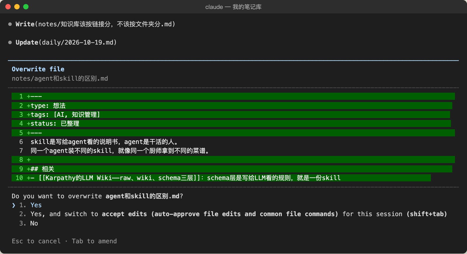Image resolution: width=467 pixels, height=254 pixels.
Task: Click line 10 Karpathy的LLM Wiki link text
Action: [x=221, y=178]
